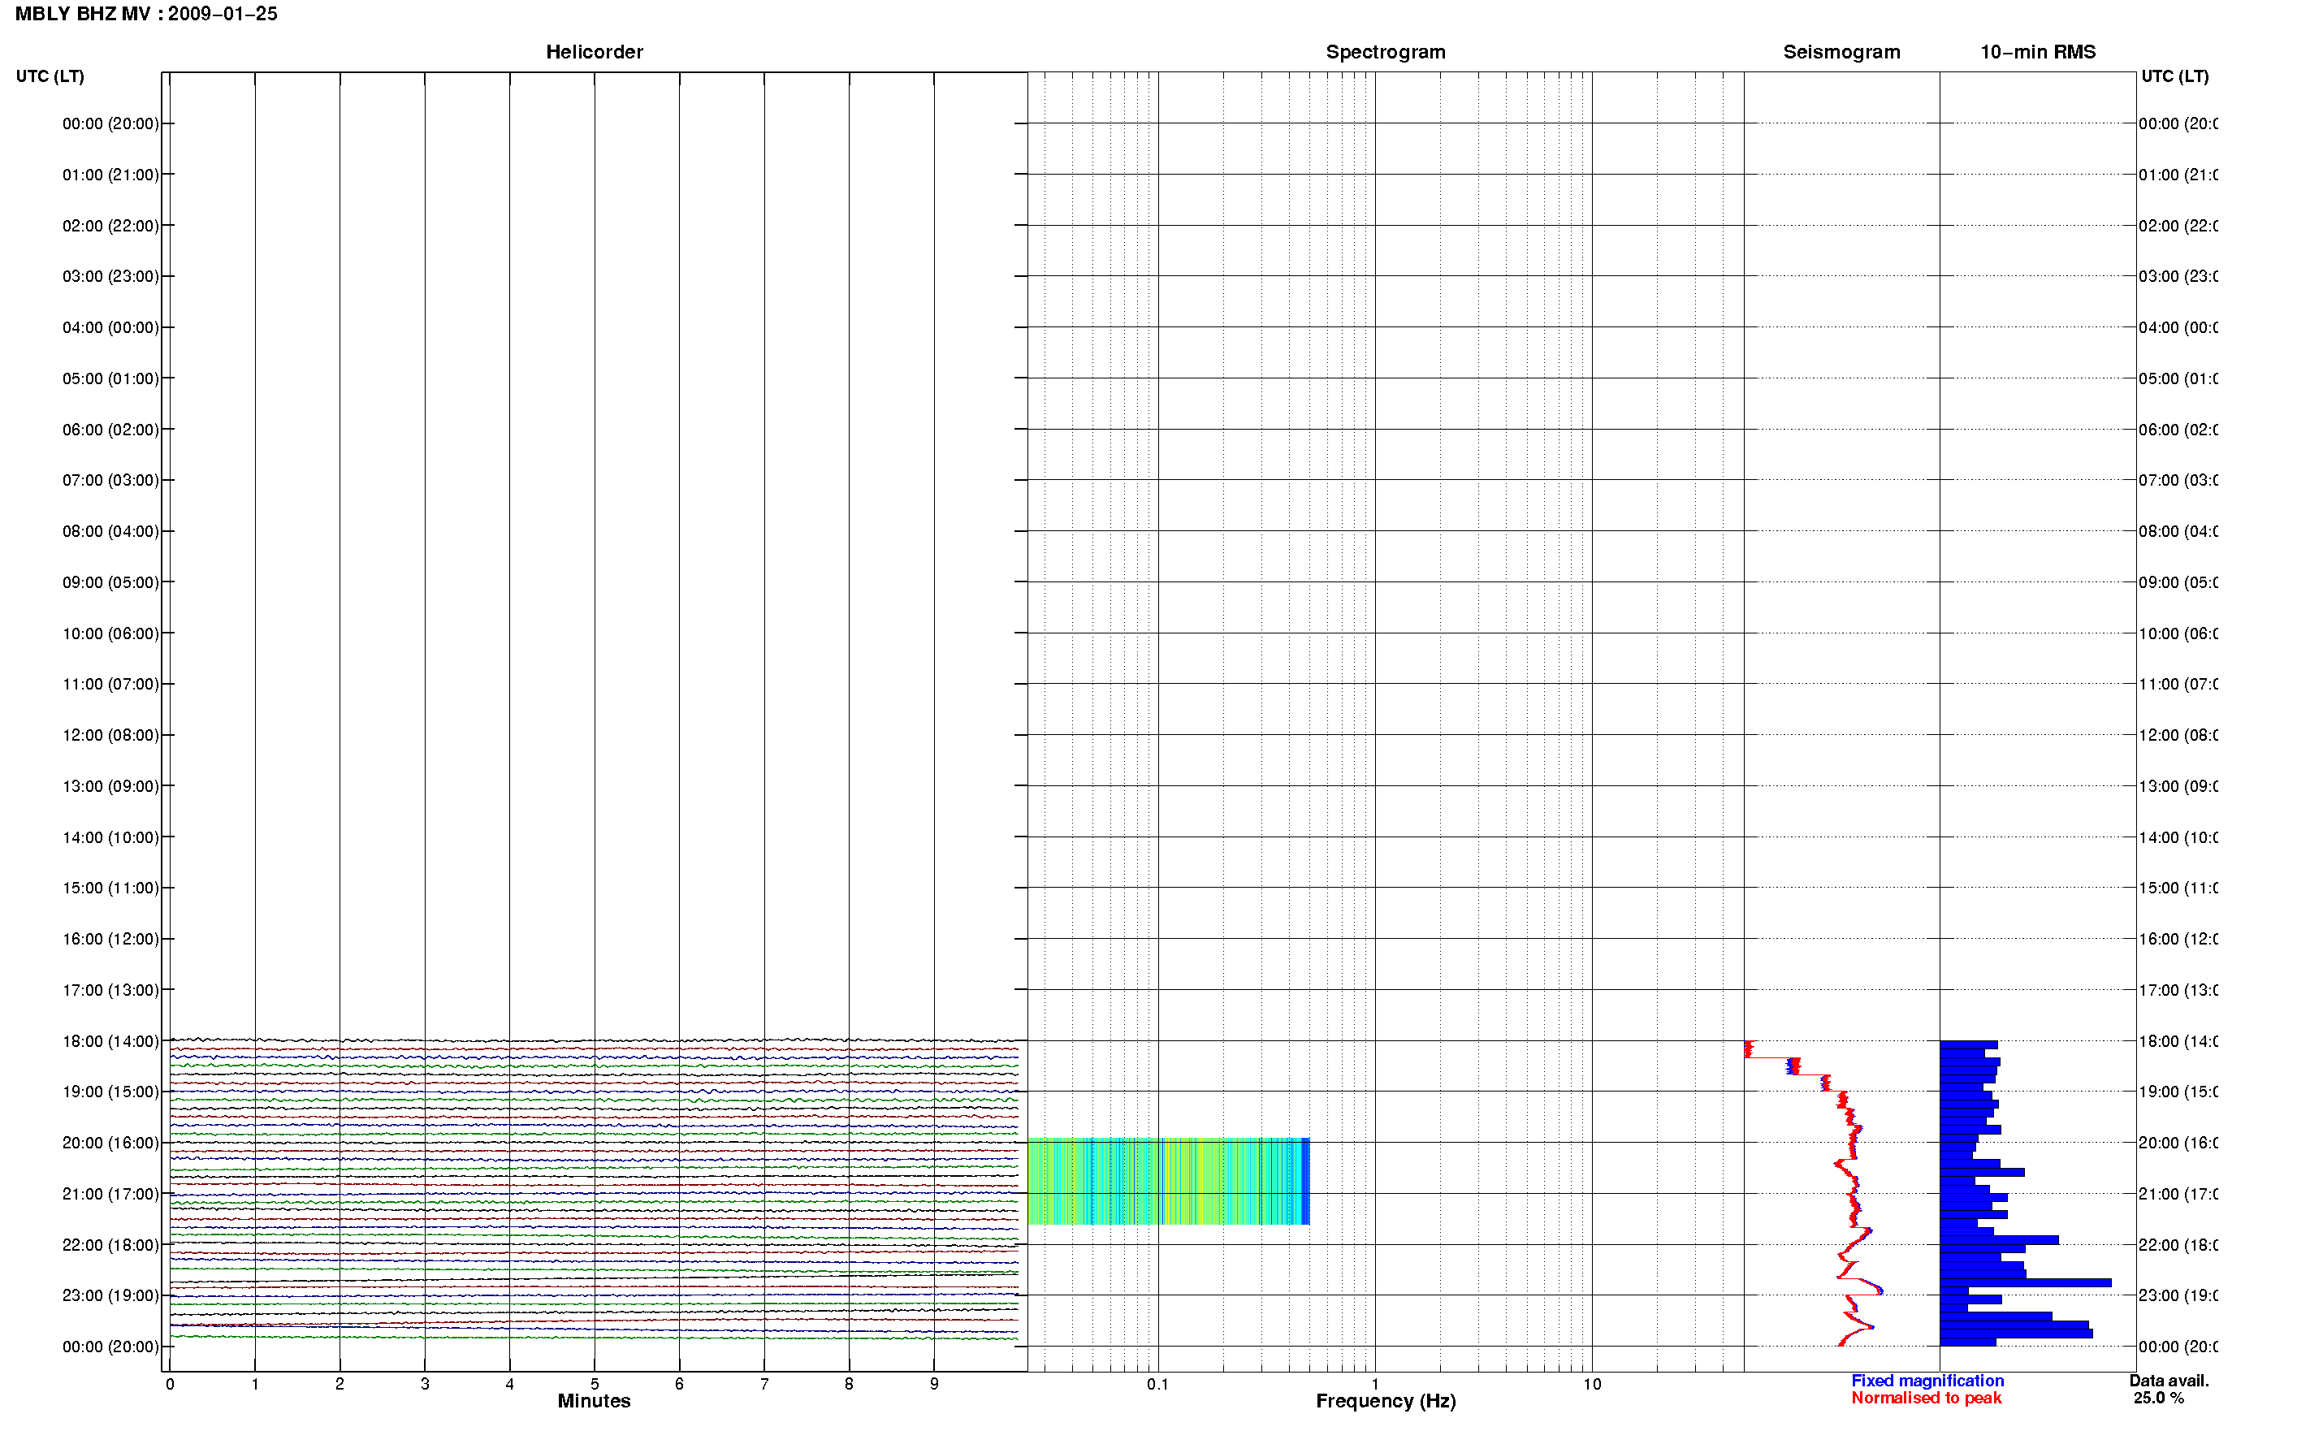This screenshot has height=1444, width=2310.
Task: Click the left '15:00 (11:00)' time label
Action: pos(110,888)
